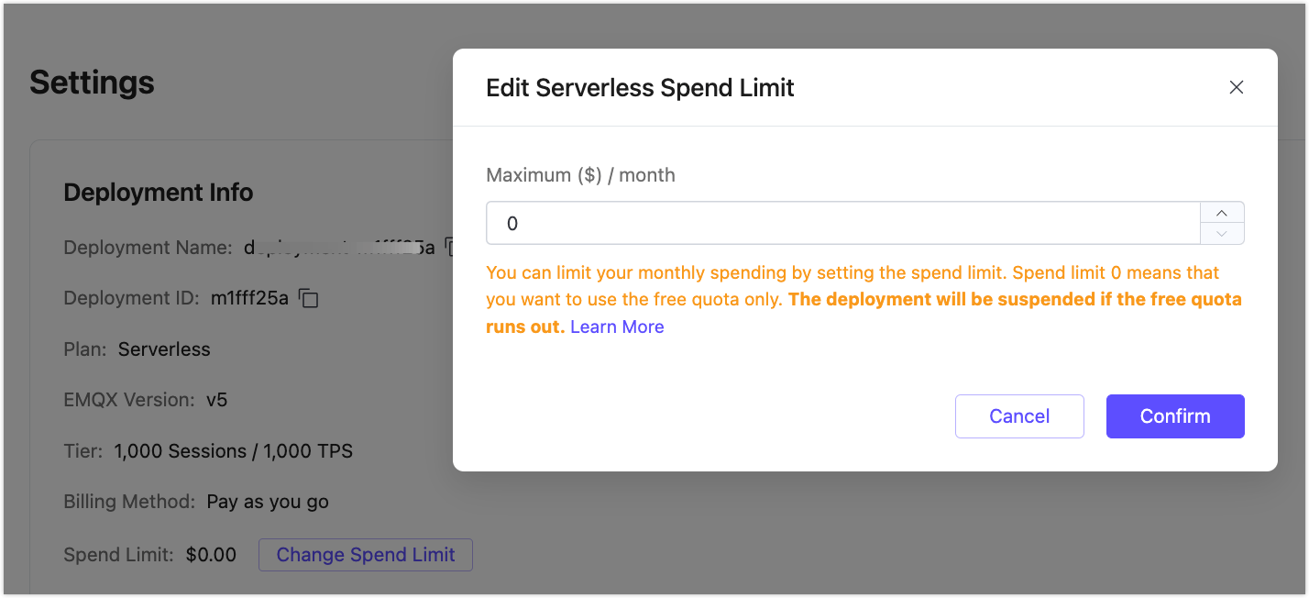Click the Deployment Info section header
The width and height of the screenshot is (1309, 598).
tap(158, 192)
